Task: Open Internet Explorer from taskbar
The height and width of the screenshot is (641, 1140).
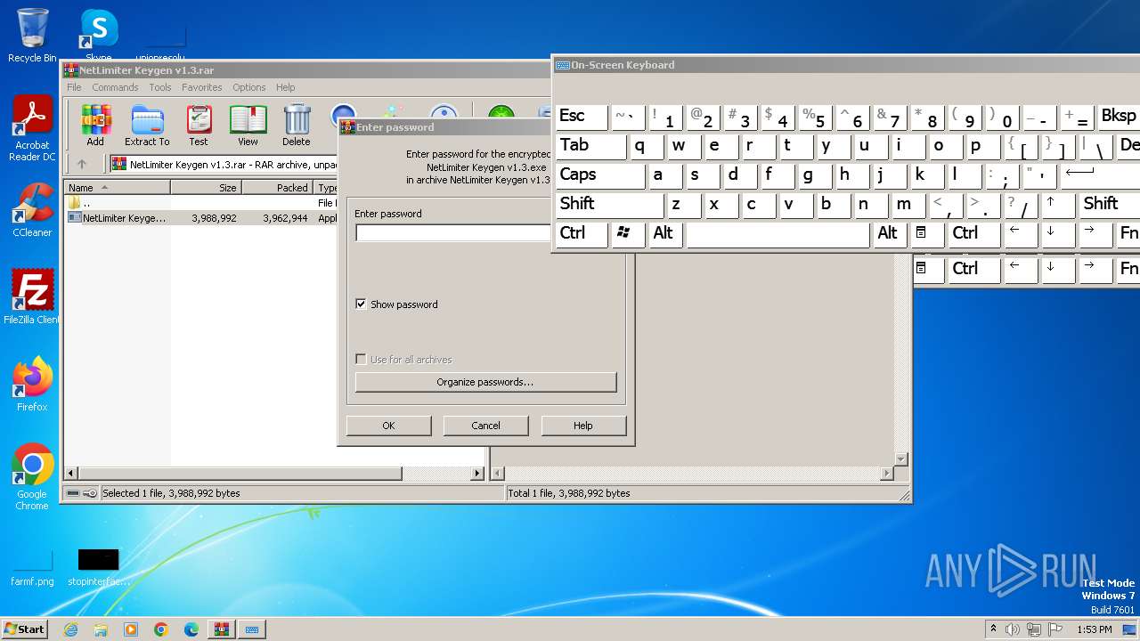Action: pos(70,629)
